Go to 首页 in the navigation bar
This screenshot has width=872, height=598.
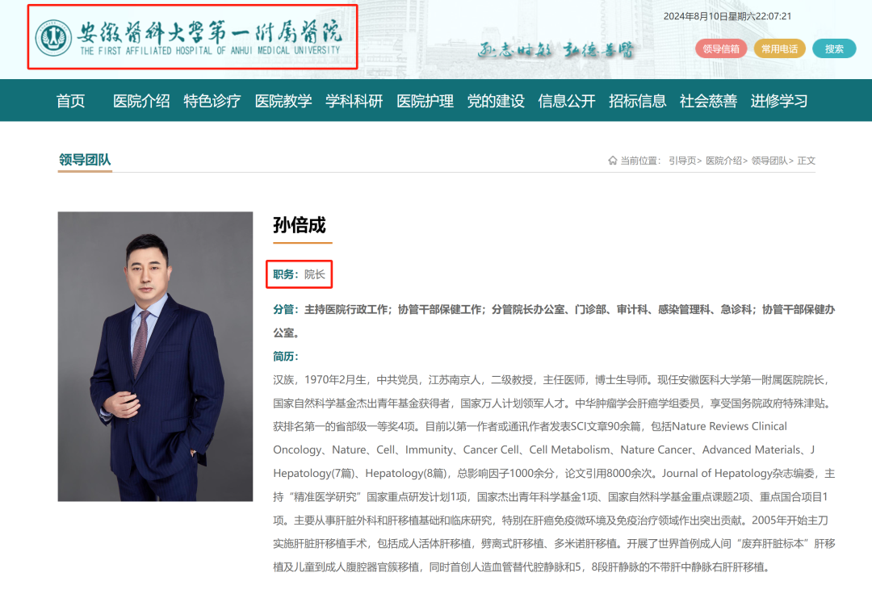tap(70, 101)
